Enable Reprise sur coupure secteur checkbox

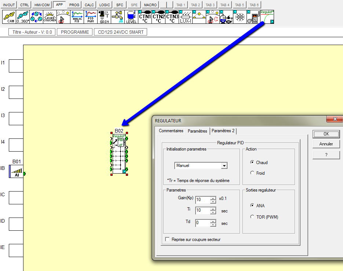pyautogui.click(x=168, y=240)
